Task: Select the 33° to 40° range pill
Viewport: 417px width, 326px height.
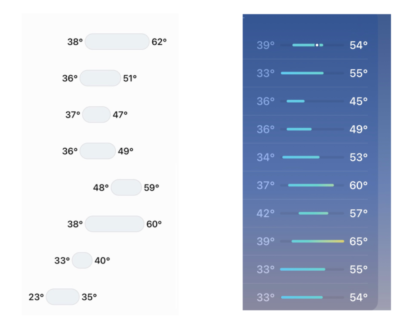Action: pyautogui.click(x=82, y=260)
